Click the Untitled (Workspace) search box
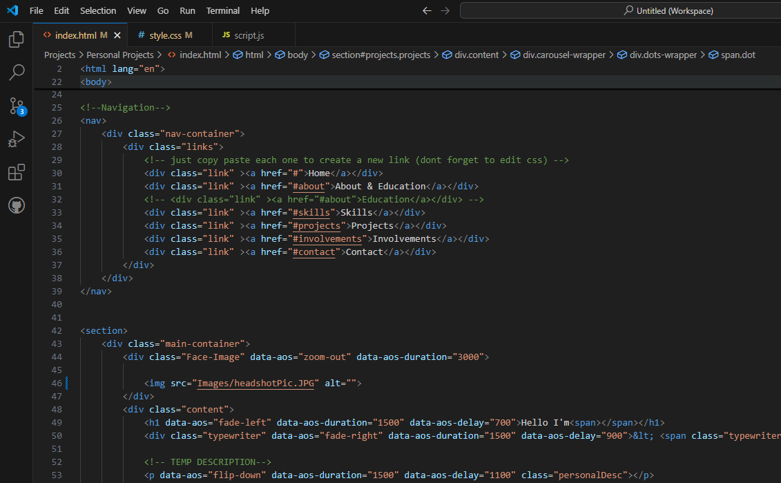This screenshot has height=483, width=781. coord(620,10)
